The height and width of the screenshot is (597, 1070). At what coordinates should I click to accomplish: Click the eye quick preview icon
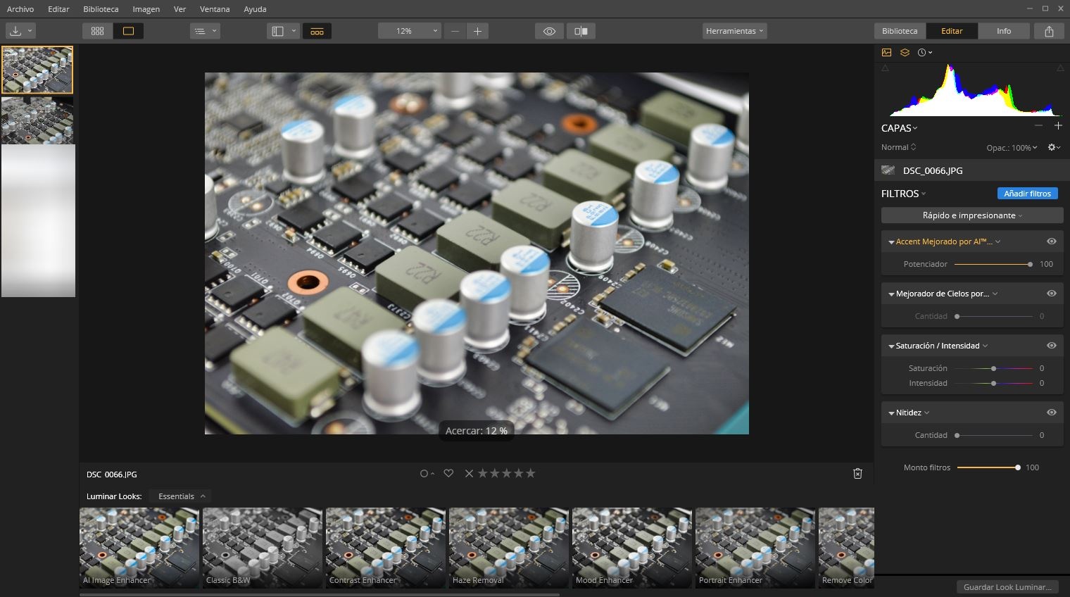549,31
